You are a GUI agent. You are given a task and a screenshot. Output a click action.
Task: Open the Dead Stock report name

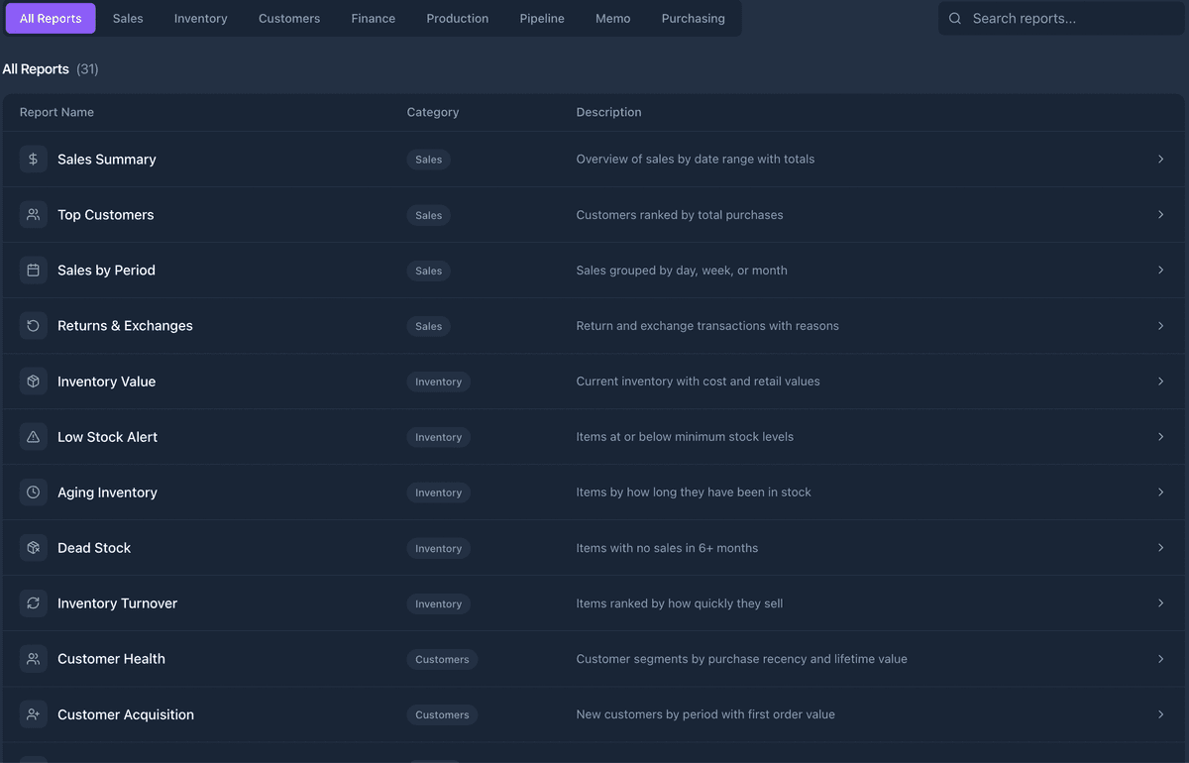point(94,547)
